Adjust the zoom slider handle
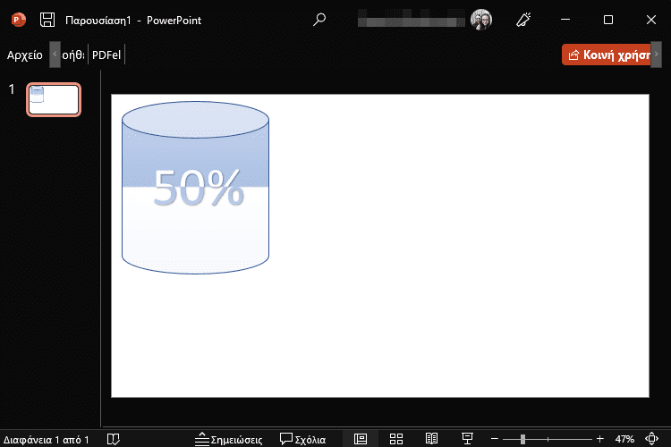 [x=522, y=439]
